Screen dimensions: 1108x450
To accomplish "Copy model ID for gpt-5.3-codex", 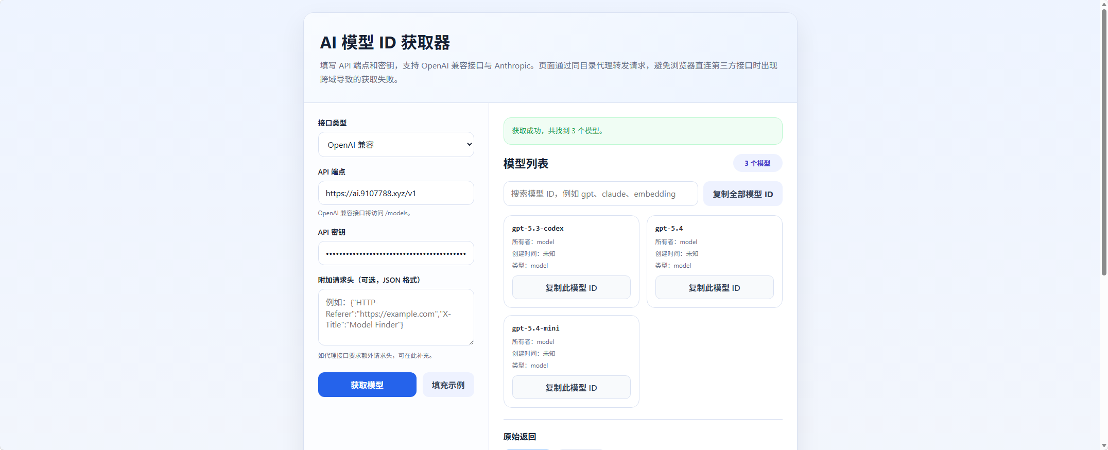I will (x=571, y=287).
